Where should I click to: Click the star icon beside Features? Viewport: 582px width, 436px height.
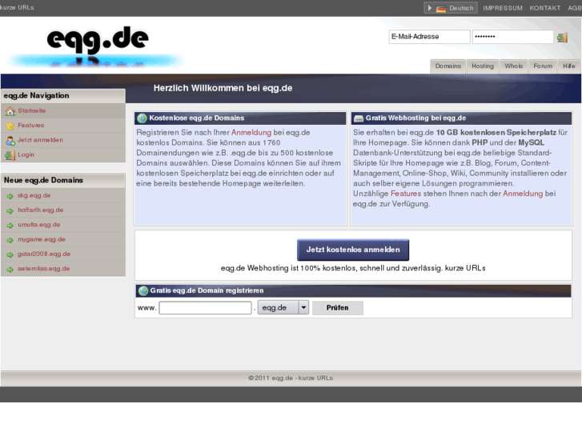click(10, 126)
